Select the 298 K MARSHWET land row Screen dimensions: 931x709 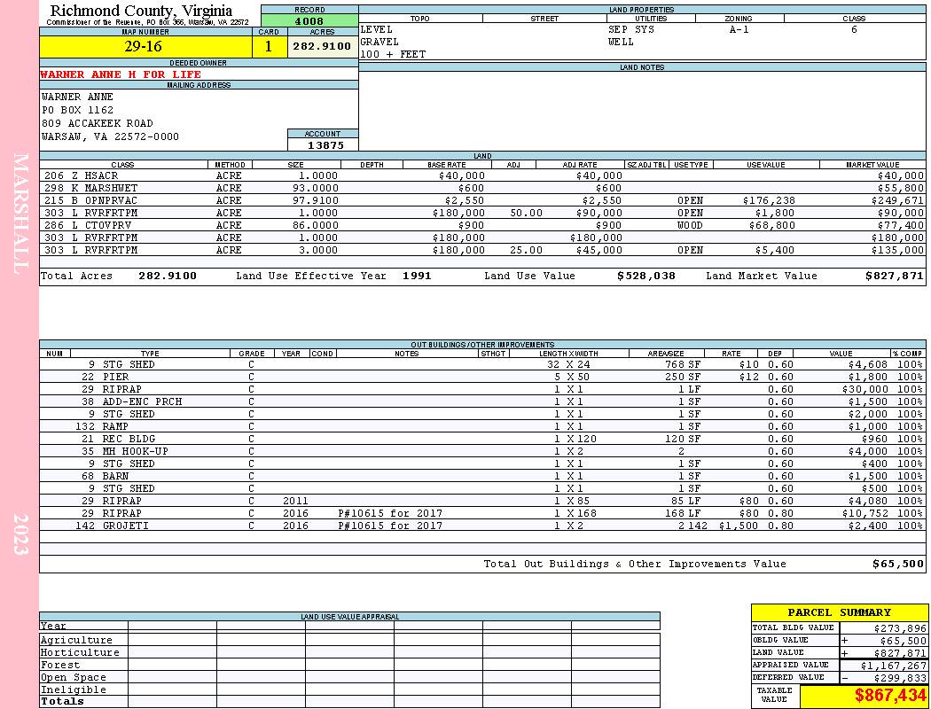482,188
